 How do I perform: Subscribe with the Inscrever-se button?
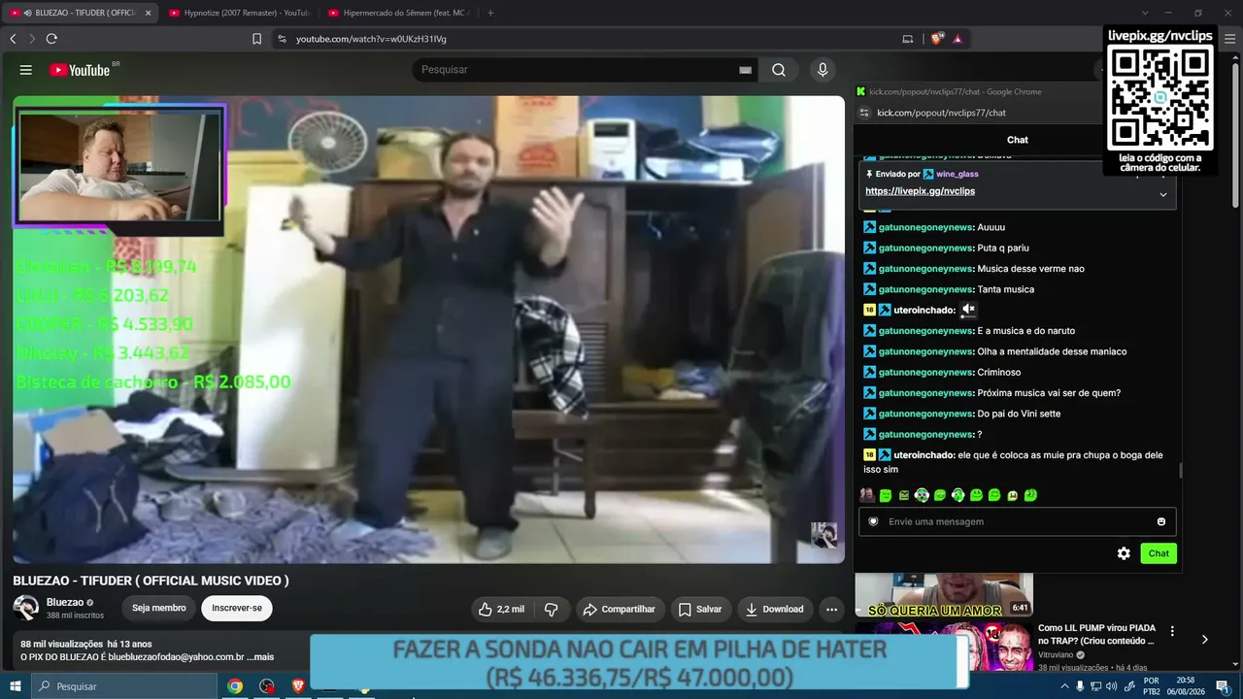click(x=237, y=609)
